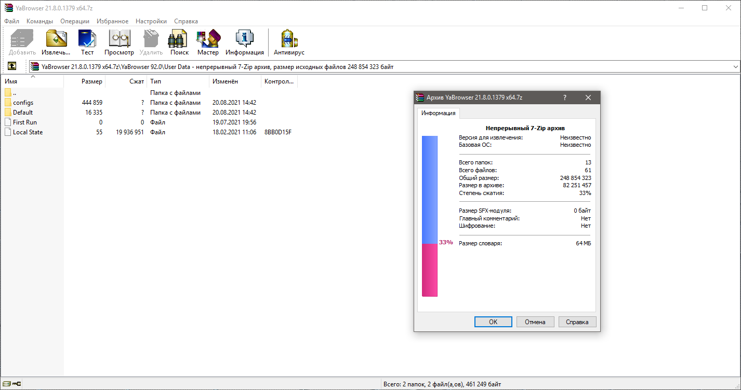The width and height of the screenshot is (741, 390).
Task: Select the Default folder icon
Action: 8,113
